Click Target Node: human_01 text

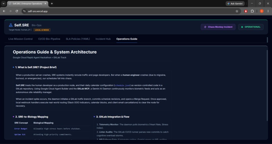coord(20,30)
